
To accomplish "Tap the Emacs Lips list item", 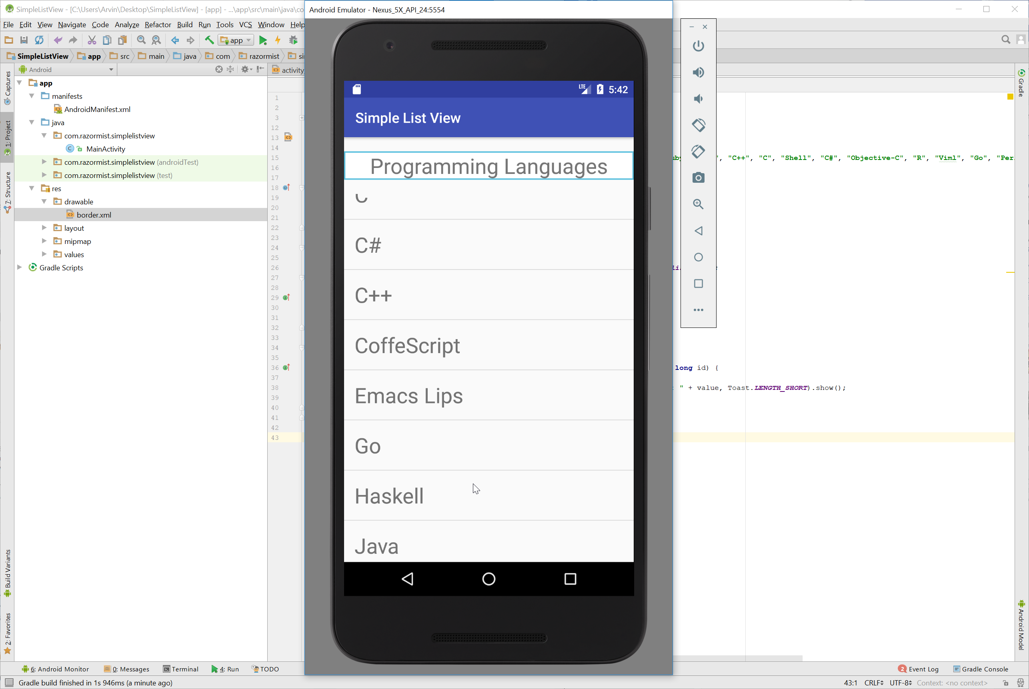I will click(x=488, y=395).
